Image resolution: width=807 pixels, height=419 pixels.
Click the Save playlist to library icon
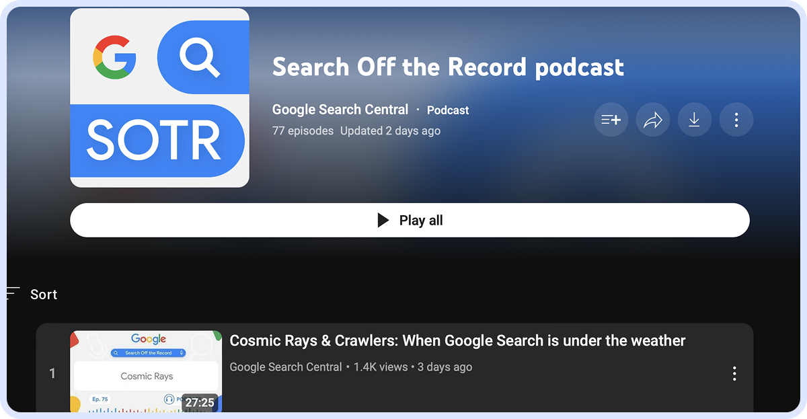click(611, 120)
